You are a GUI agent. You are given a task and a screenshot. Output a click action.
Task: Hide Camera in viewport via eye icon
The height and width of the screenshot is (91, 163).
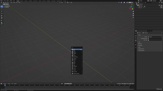(161, 7)
